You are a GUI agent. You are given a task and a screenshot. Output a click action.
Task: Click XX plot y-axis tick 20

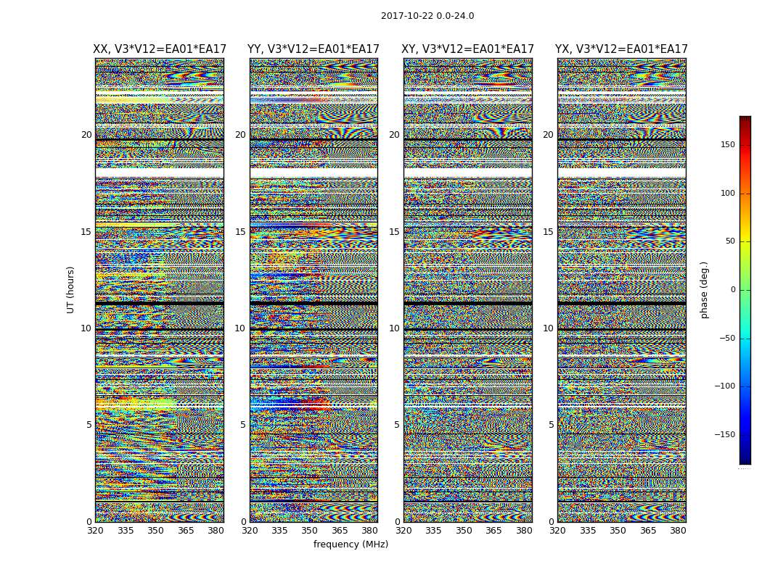(x=86, y=135)
